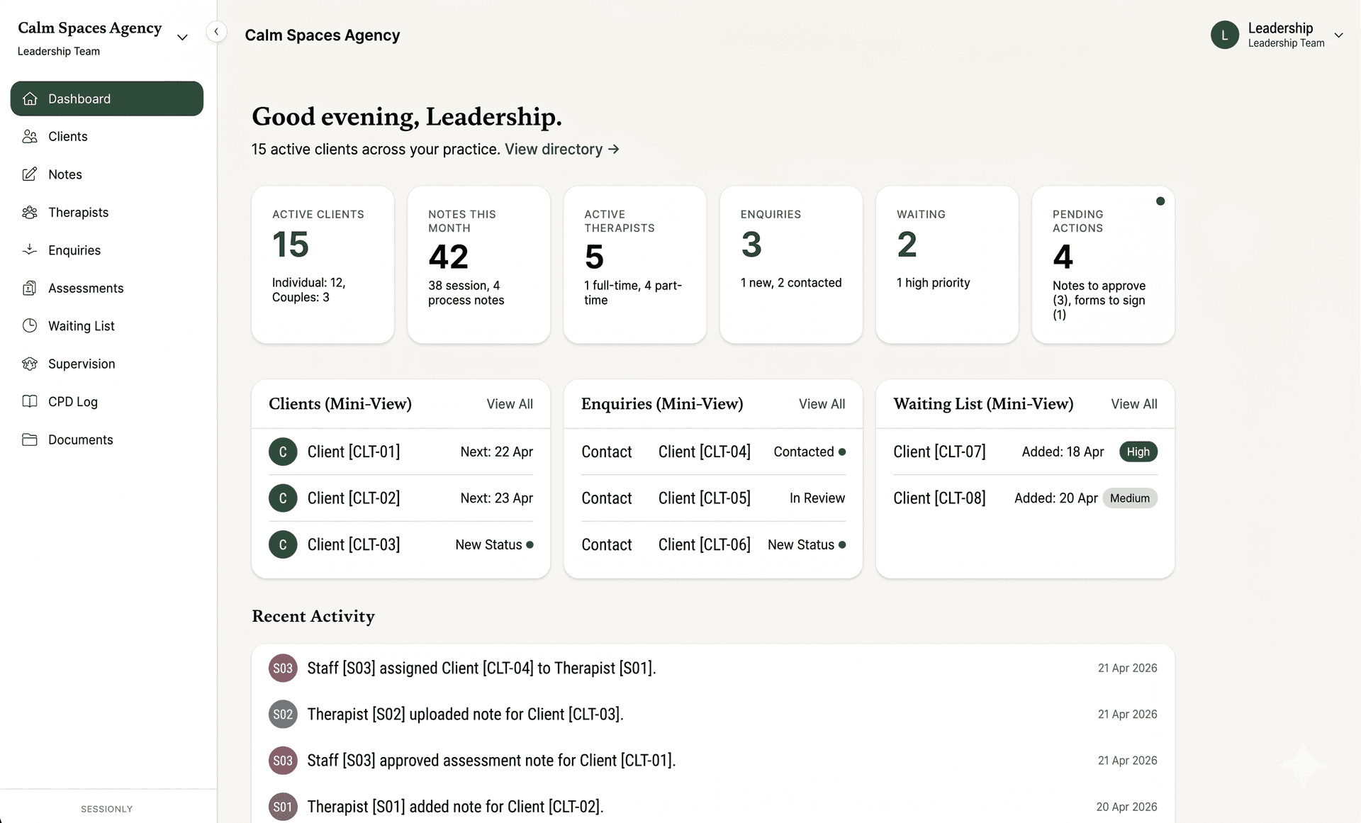Click the Pending Actions notification dot
Screen dimensions: 1361x823
pos(1160,201)
